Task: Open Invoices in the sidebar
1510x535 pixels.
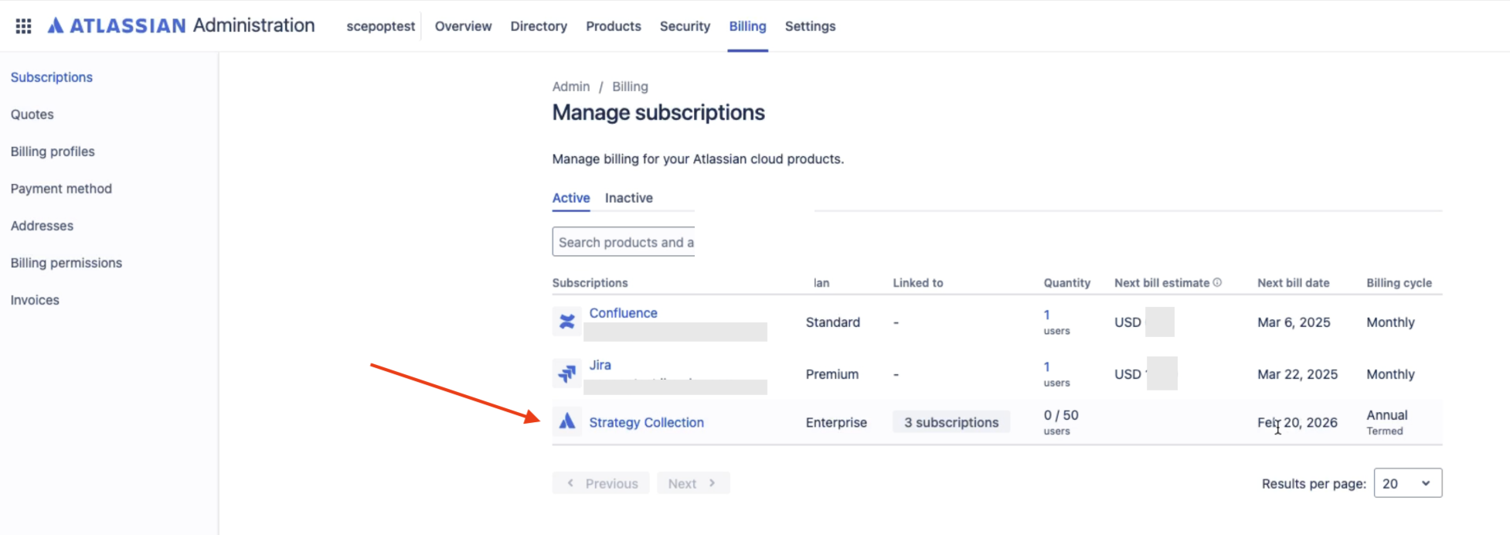Action: 35,300
